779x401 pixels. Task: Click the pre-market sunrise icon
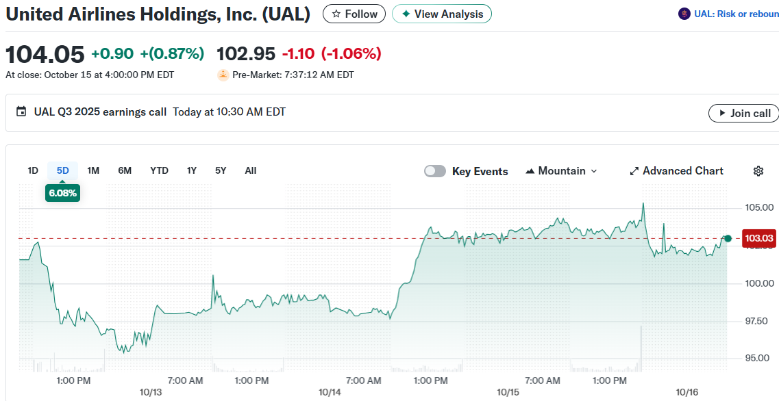(x=223, y=75)
